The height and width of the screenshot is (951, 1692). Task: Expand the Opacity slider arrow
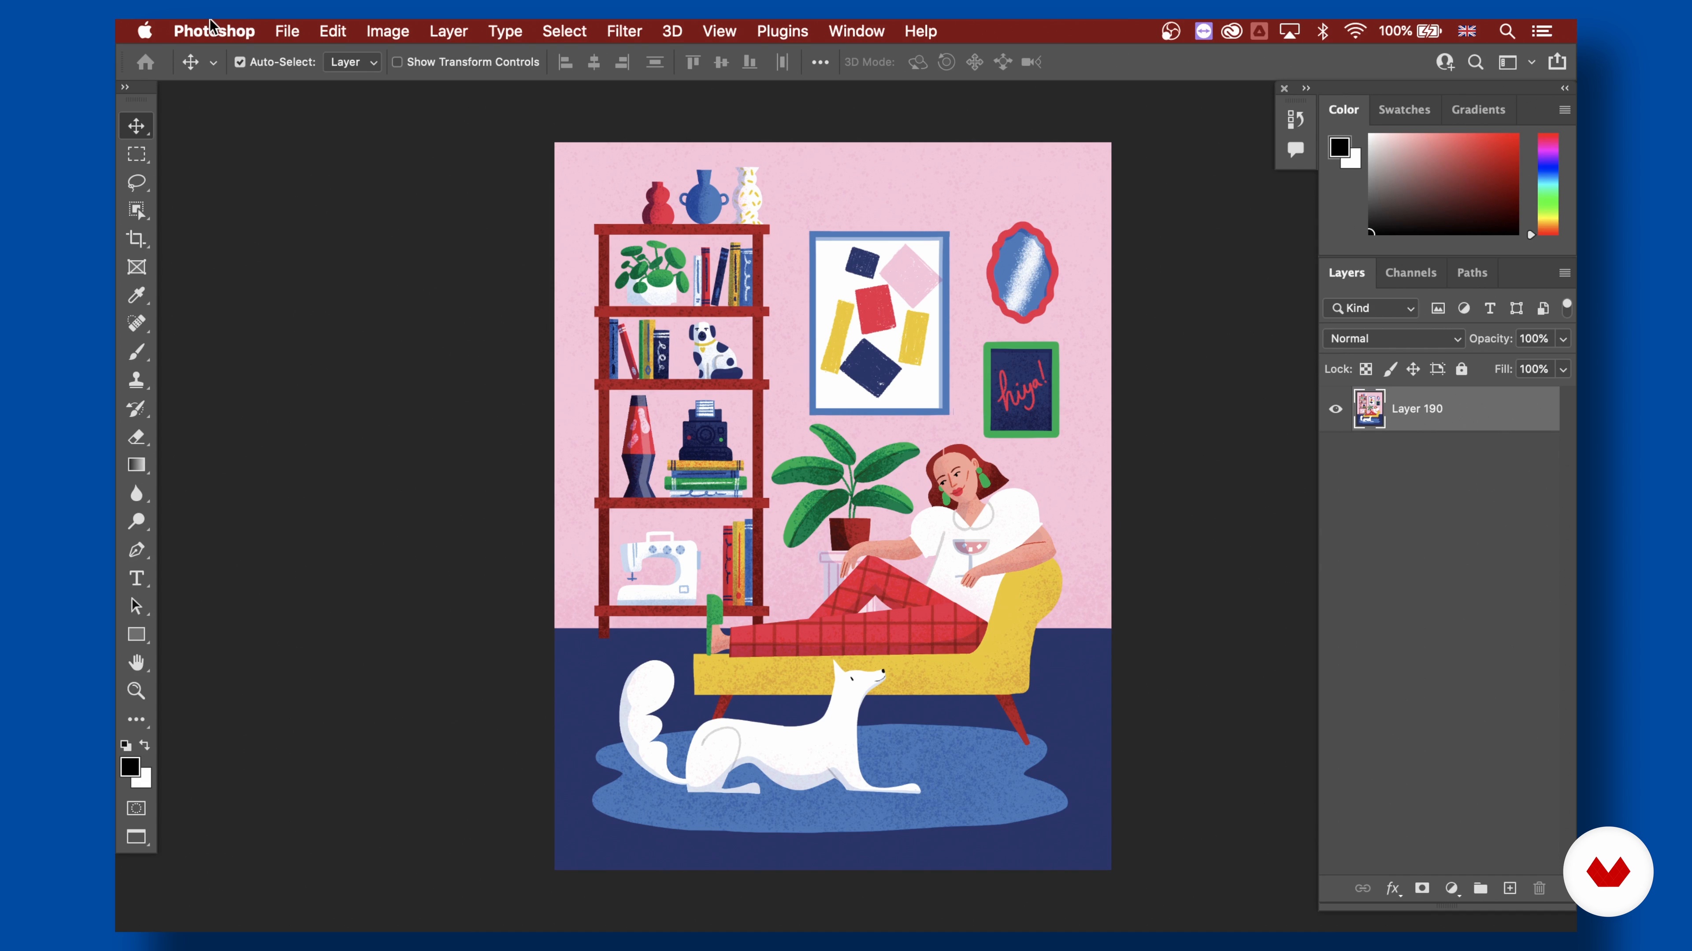(x=1564, y=339)
